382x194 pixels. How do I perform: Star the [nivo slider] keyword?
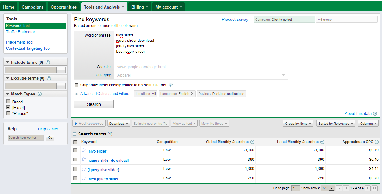(x=84, y=150)
